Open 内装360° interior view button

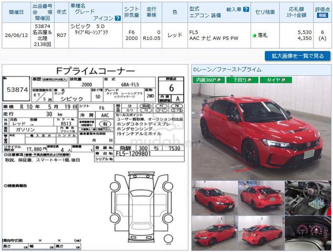pos(209,80)
